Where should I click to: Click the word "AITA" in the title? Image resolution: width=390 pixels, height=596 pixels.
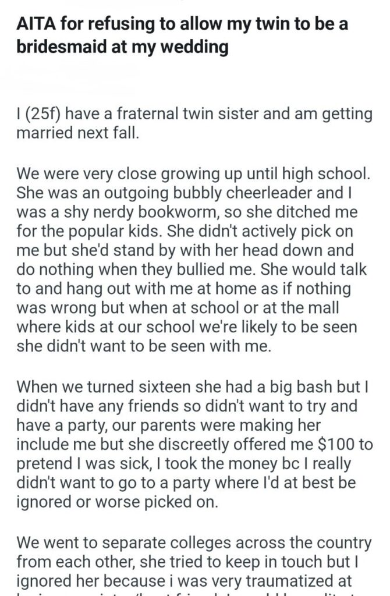click(x=34, y=26)
